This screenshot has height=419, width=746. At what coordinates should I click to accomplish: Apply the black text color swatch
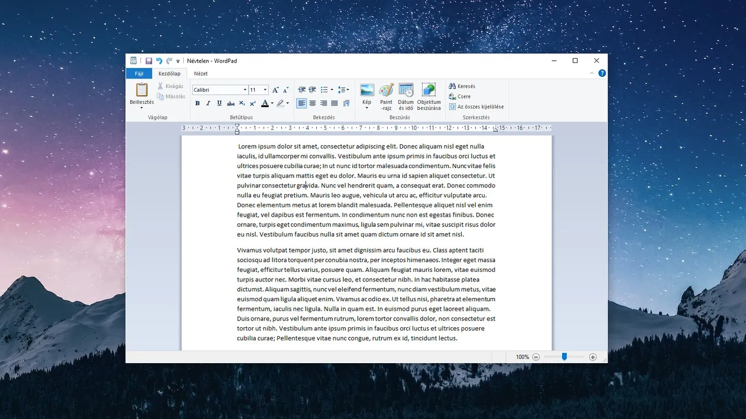(x=265, y=103)
